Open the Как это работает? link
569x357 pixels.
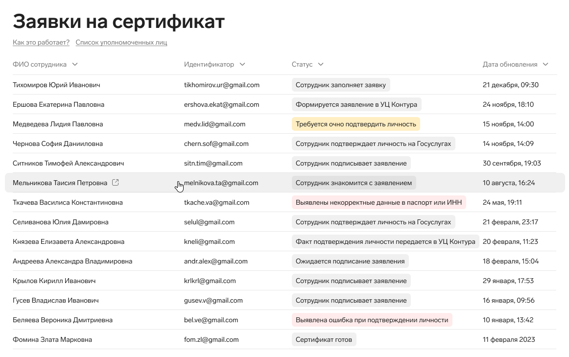pos(41,43)
